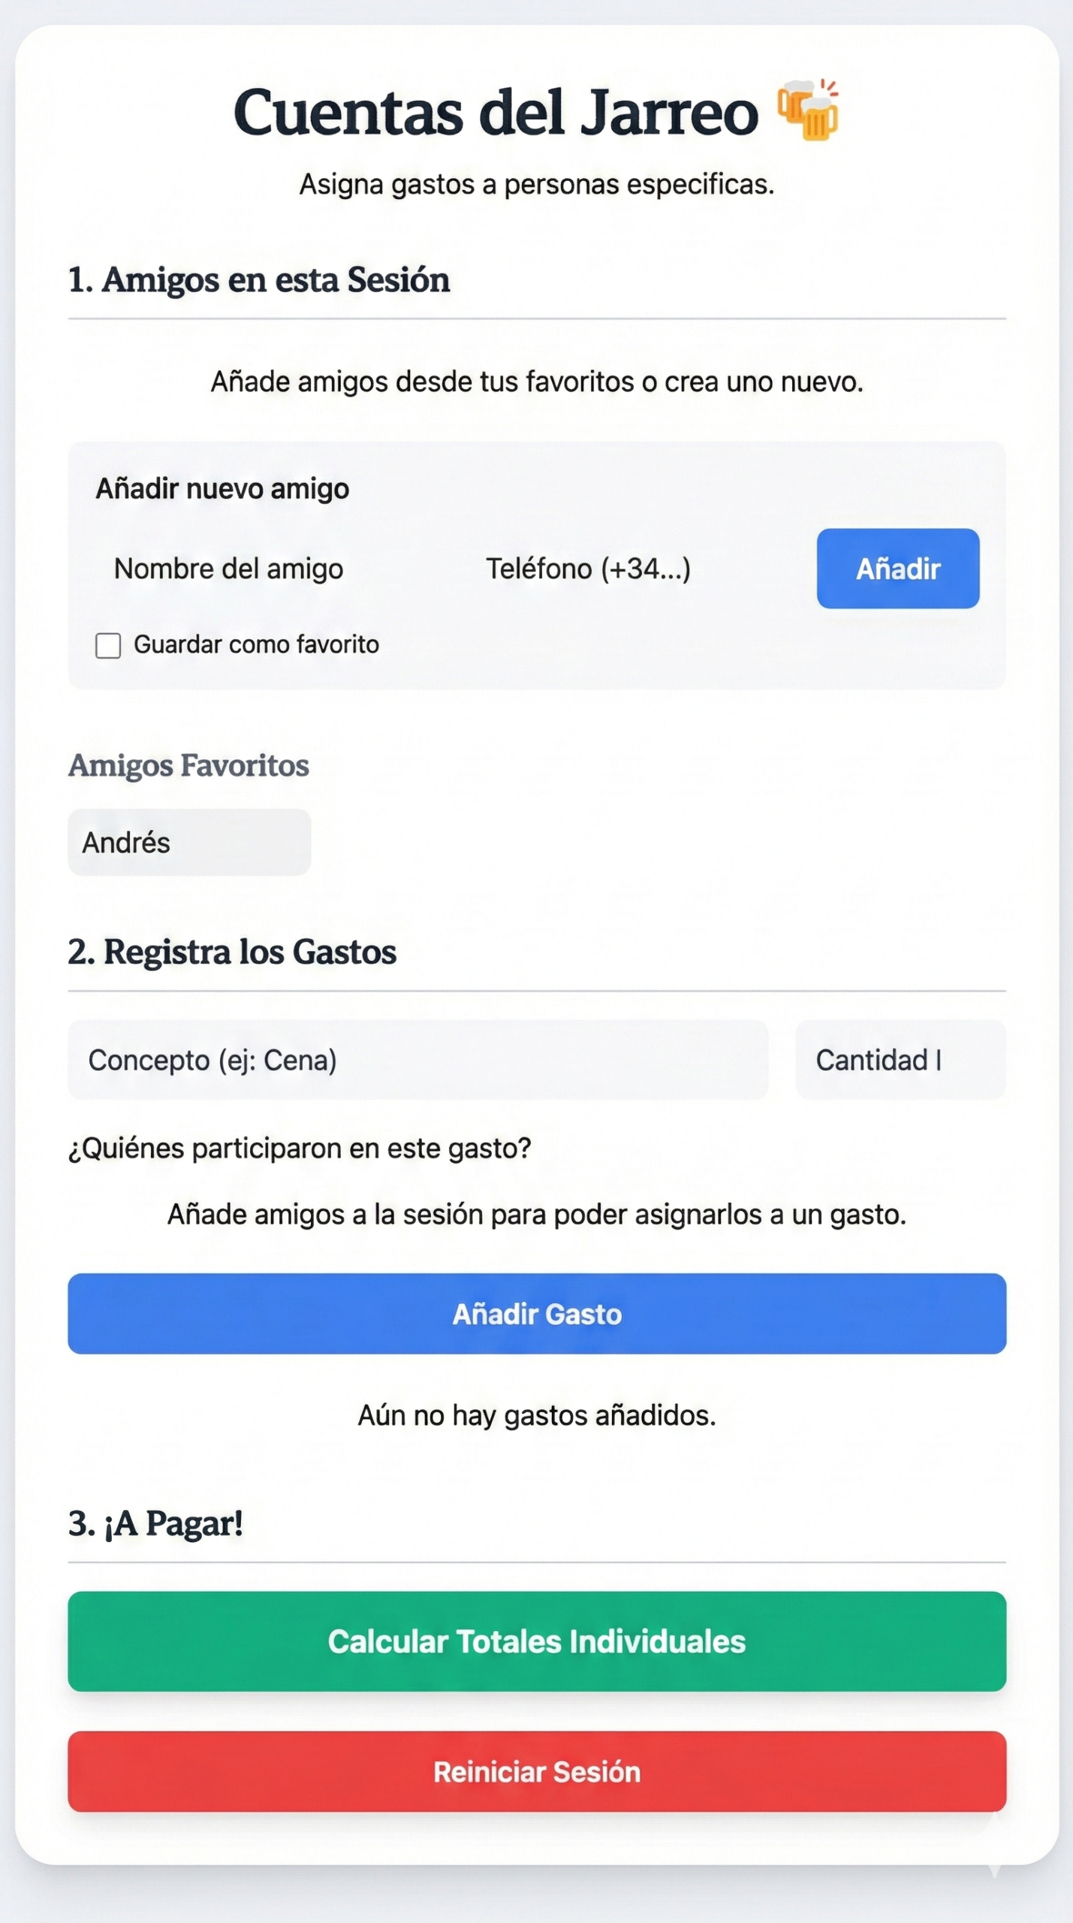Image resolution: width=1073 pixels, height=1923 pixels.
Task: Focus the Cantidad amount field
Action: coord(900,1060)
